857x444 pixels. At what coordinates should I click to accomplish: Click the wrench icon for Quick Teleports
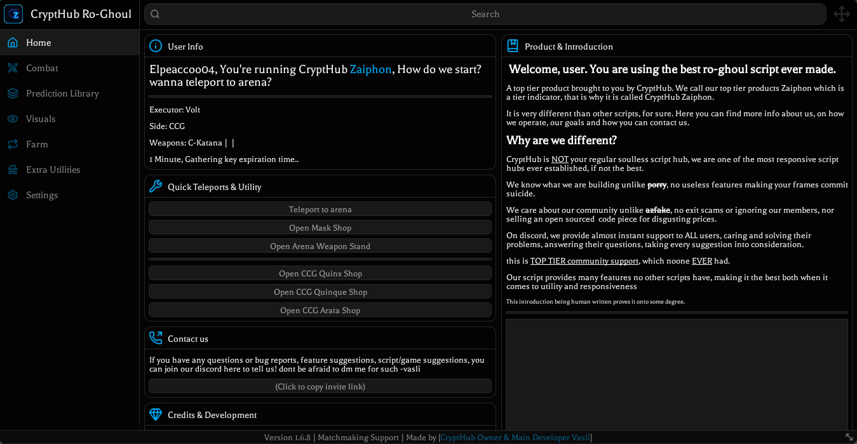tap(156, 186)
